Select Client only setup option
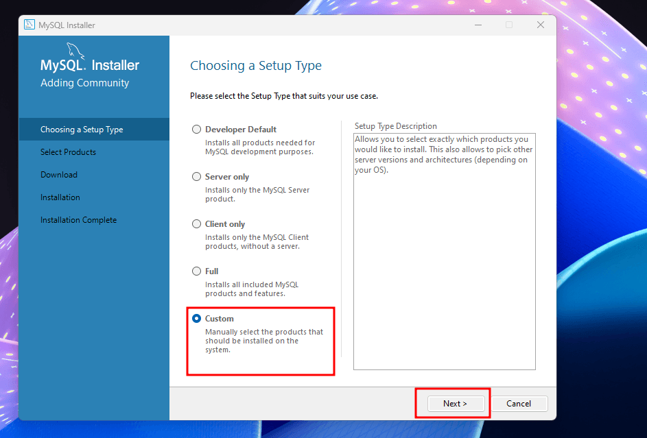647x438 pixels. 196,224
